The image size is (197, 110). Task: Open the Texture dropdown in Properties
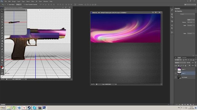coord(191,22)
